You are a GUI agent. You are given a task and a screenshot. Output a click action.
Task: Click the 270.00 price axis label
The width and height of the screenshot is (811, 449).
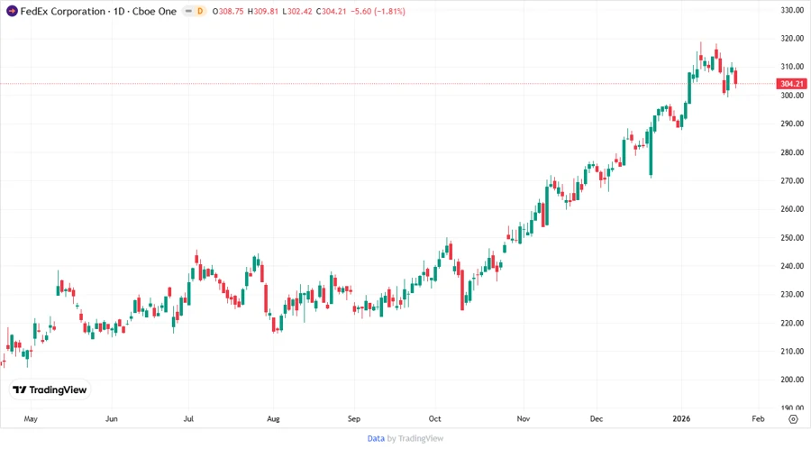792,180
